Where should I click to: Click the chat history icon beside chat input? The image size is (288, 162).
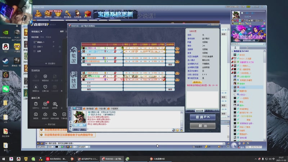181,130
